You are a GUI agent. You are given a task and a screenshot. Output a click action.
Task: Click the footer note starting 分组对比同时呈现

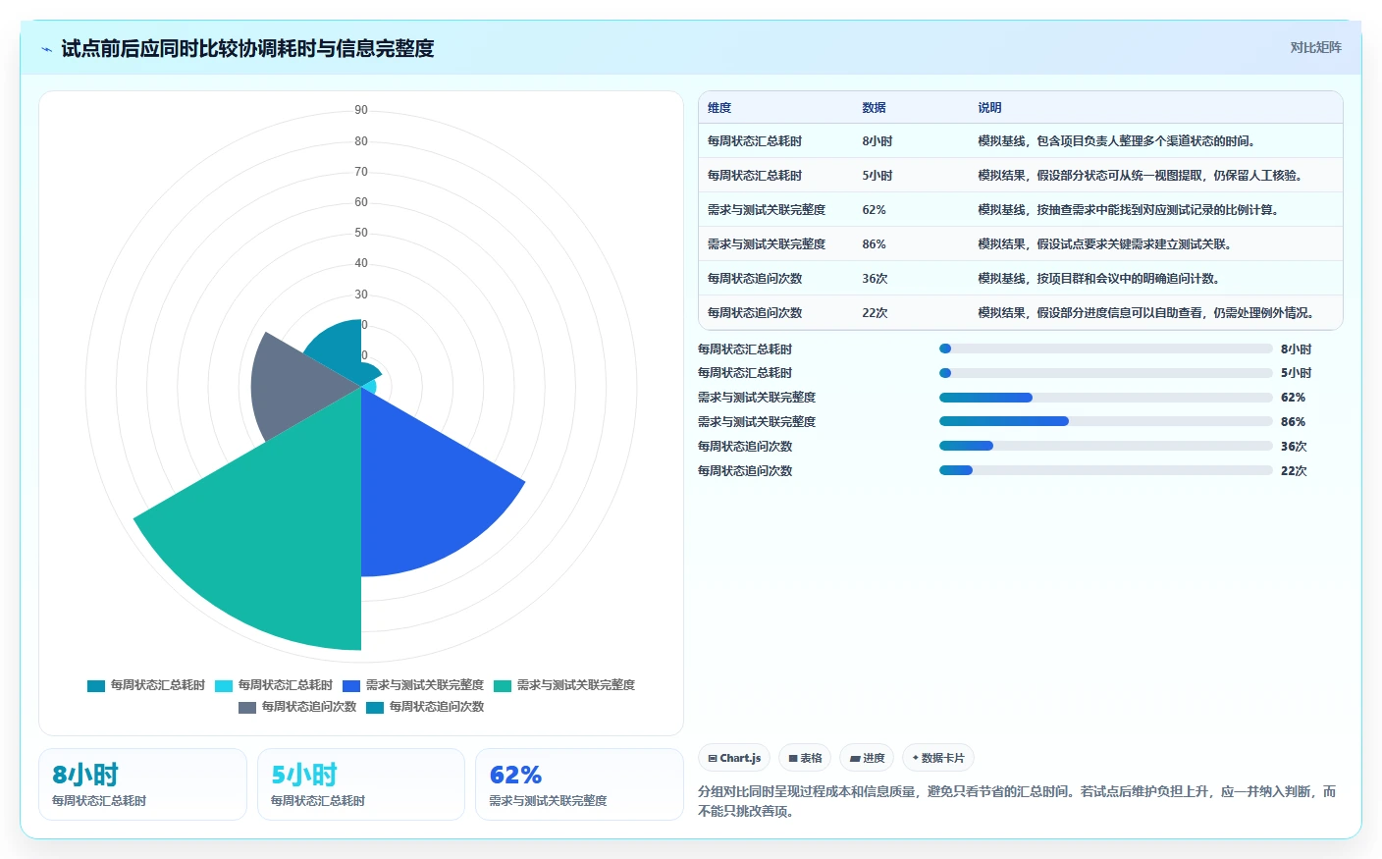coord(1017,801)
